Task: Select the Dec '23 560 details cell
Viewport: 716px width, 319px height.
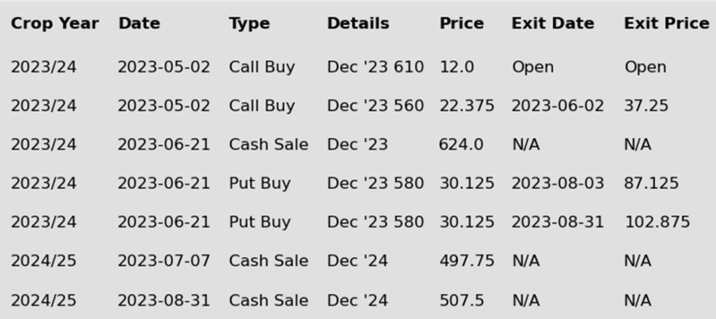Action: coord(375,105)
